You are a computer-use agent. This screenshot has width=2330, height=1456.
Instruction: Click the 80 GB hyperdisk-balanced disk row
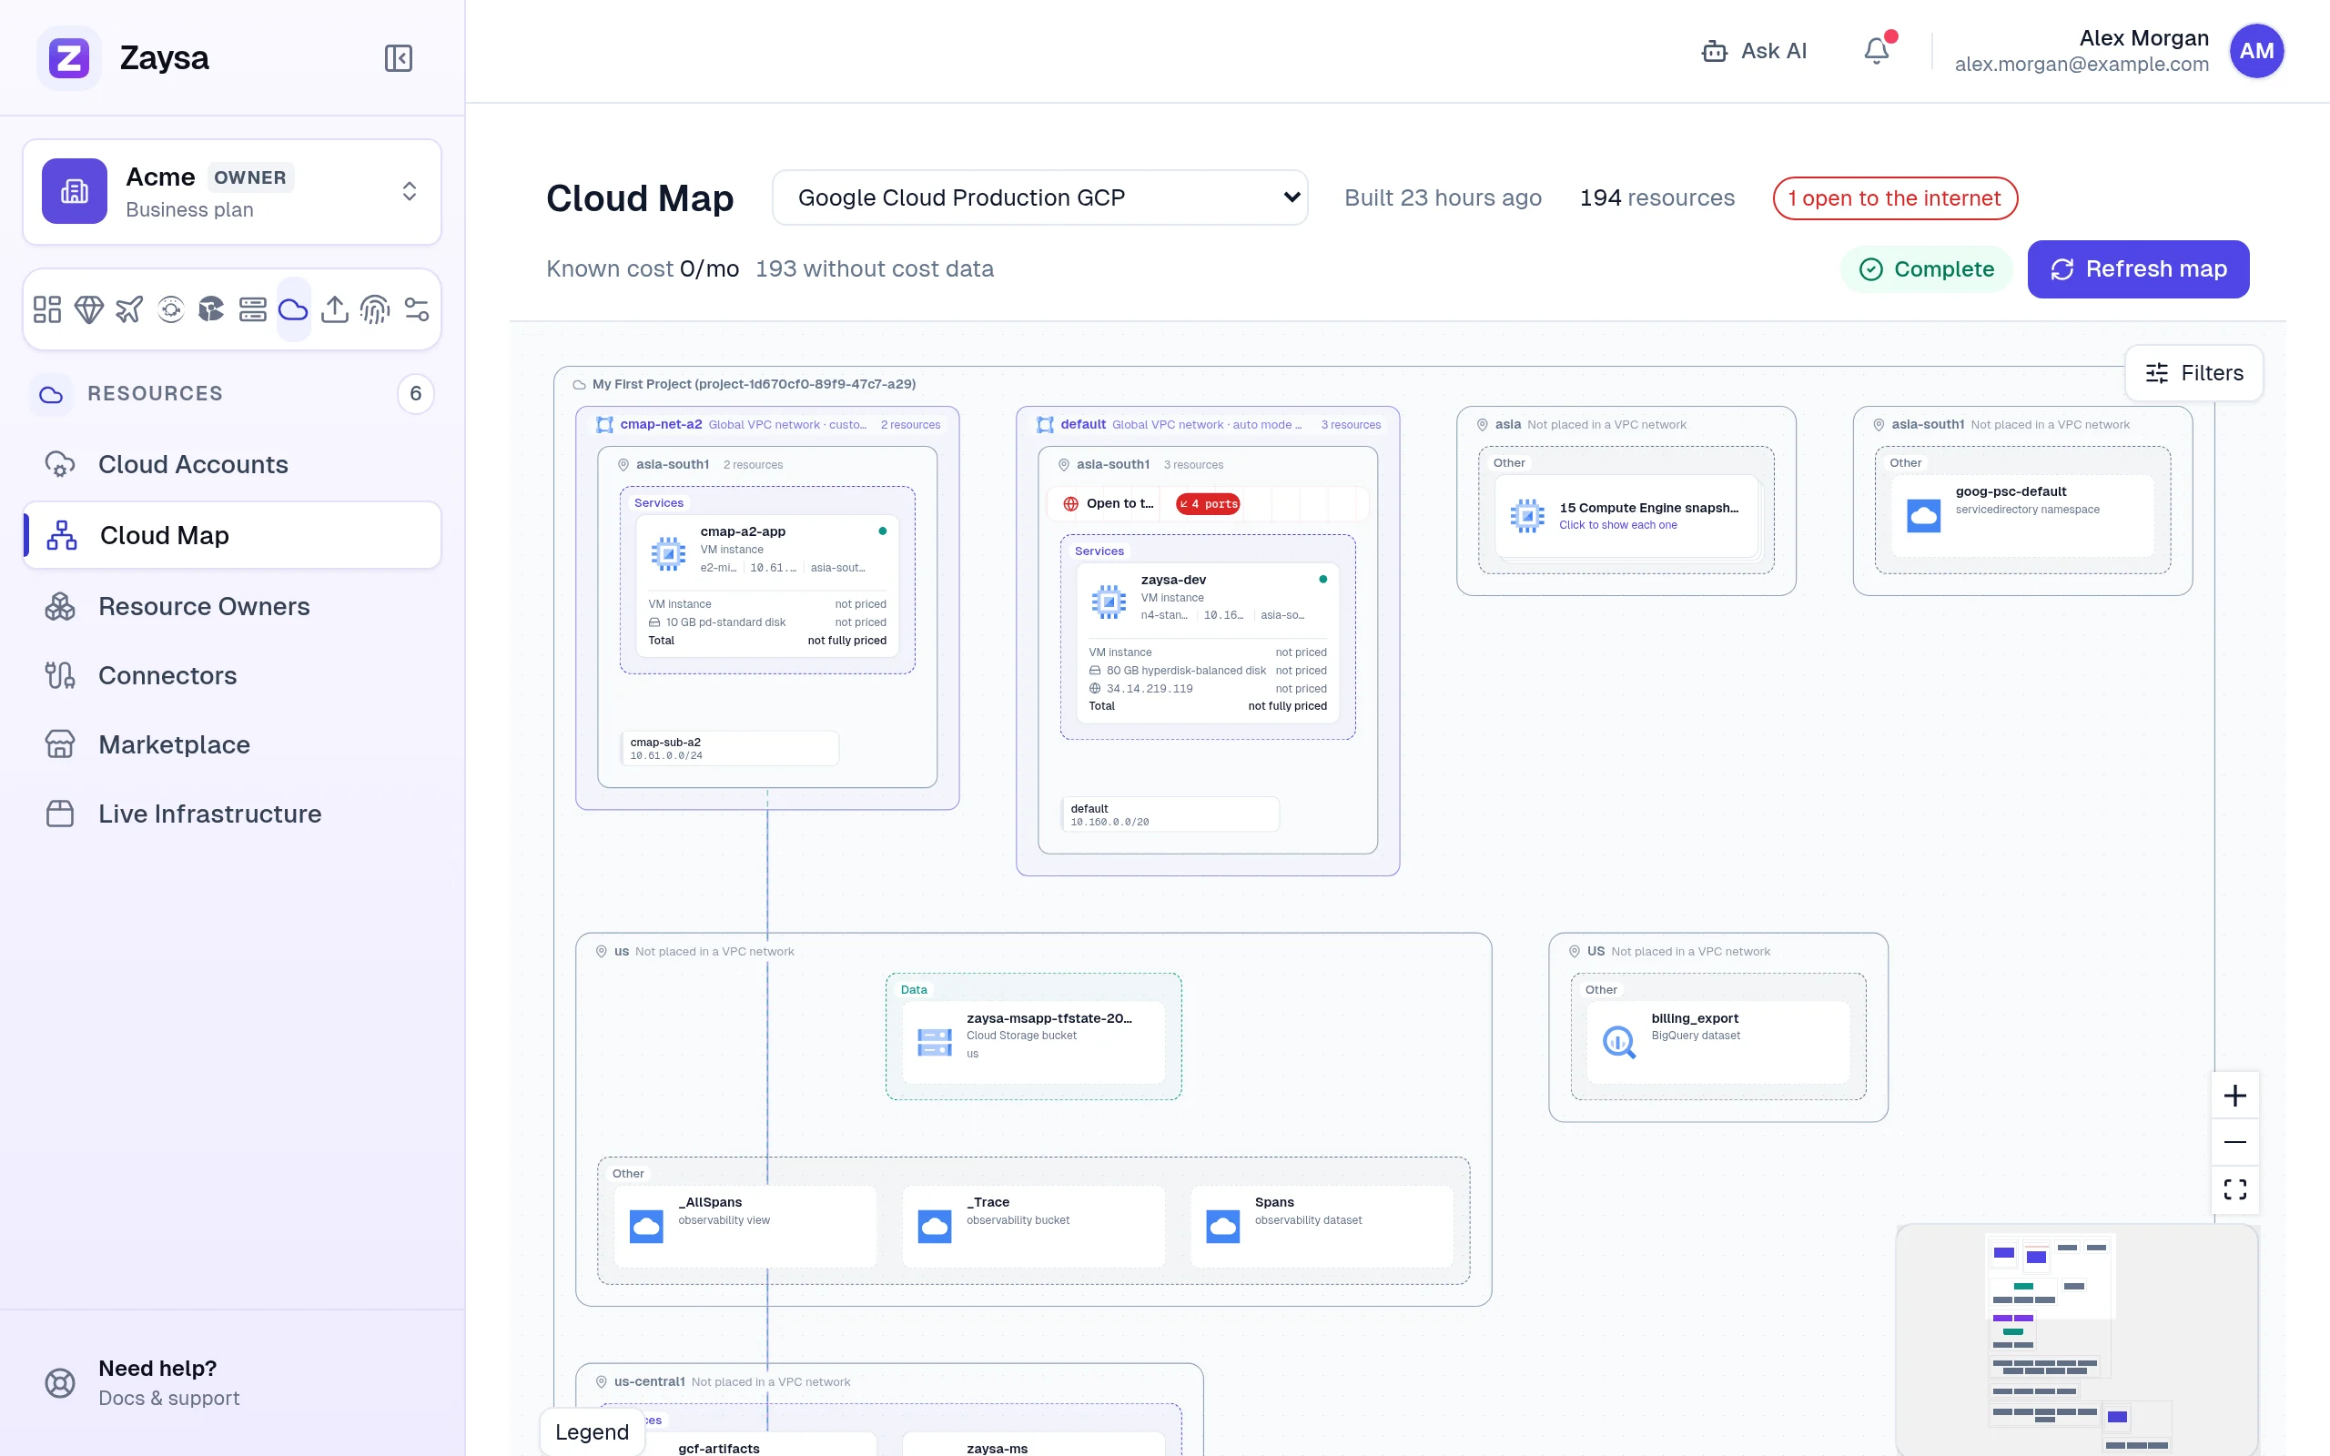click(1208, 671)
